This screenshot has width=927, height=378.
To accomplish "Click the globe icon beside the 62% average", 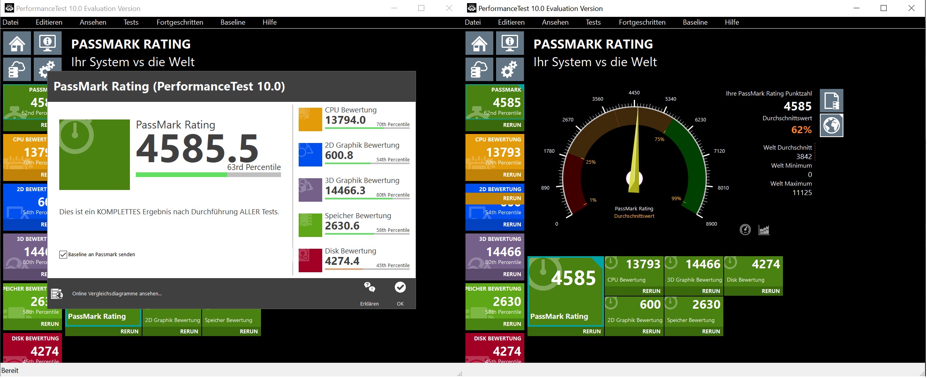I will pos(832,125).
